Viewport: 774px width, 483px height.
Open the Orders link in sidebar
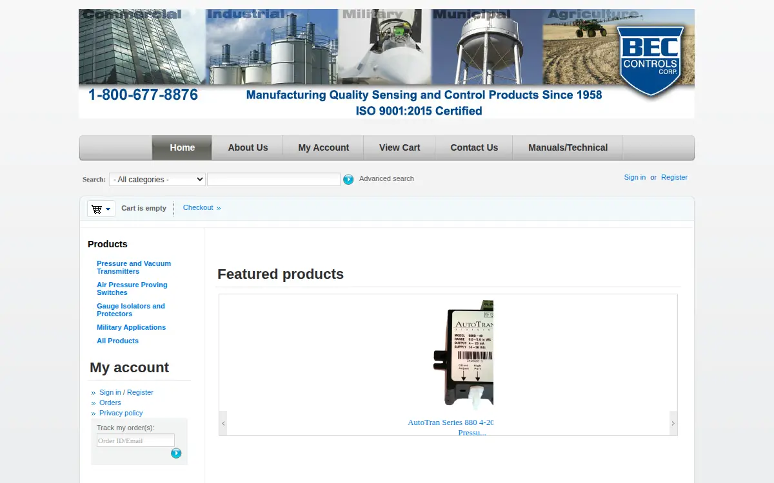pos(110,402)
